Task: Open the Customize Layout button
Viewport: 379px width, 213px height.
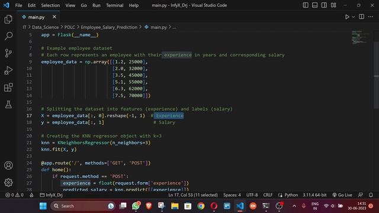Action: (333, 5)
